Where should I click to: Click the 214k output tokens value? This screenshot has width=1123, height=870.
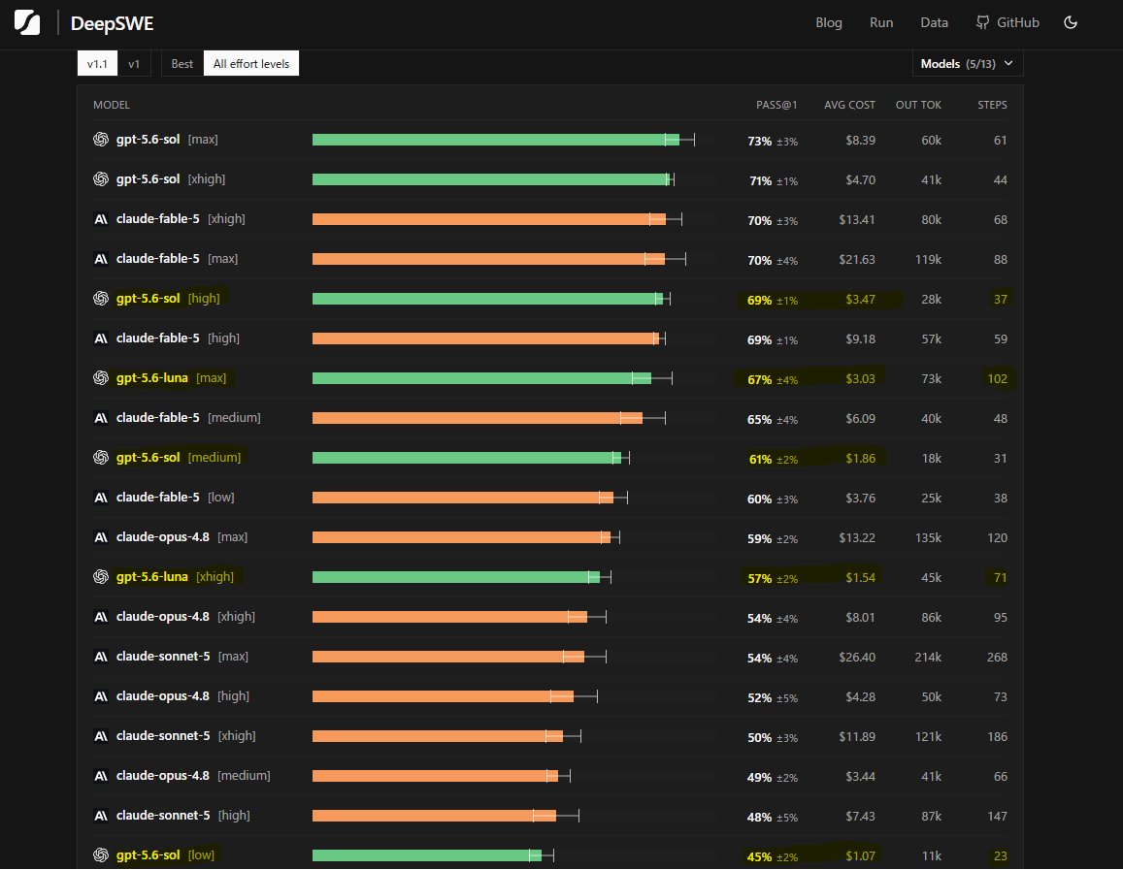pos(928,658)
